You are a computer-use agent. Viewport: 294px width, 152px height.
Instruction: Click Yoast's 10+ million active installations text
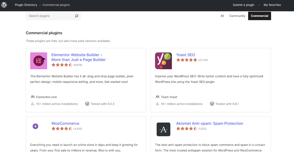click(182, 104)
